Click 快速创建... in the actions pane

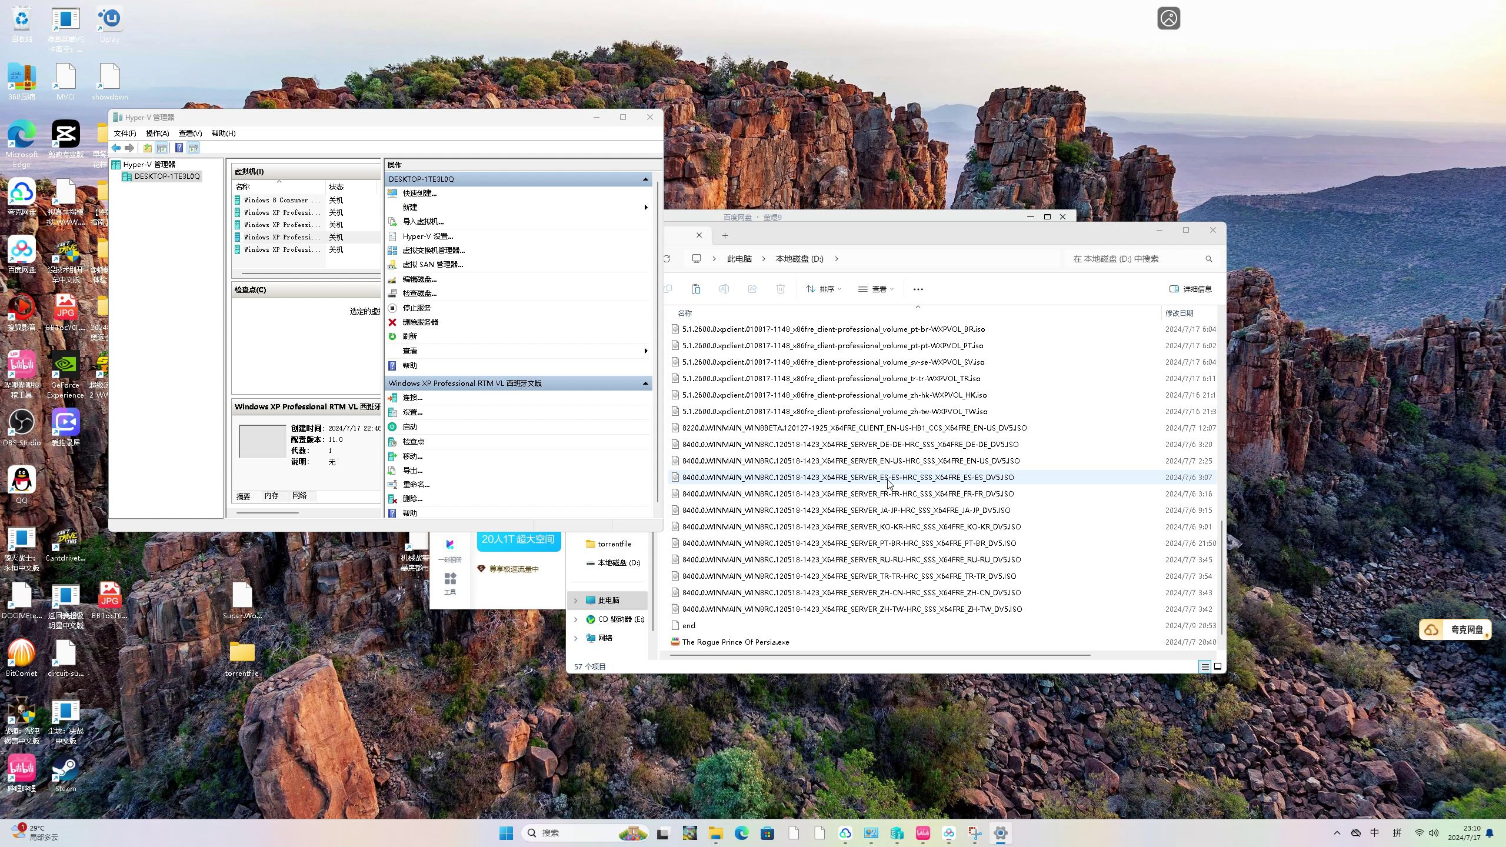pos(419,194)
